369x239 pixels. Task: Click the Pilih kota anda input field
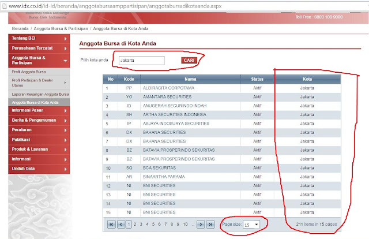[x=142, y=61]
